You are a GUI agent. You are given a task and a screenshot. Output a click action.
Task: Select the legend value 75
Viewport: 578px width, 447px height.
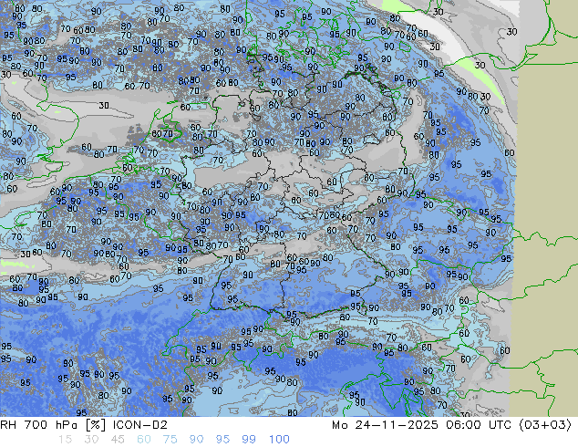(x=170, y=440)
